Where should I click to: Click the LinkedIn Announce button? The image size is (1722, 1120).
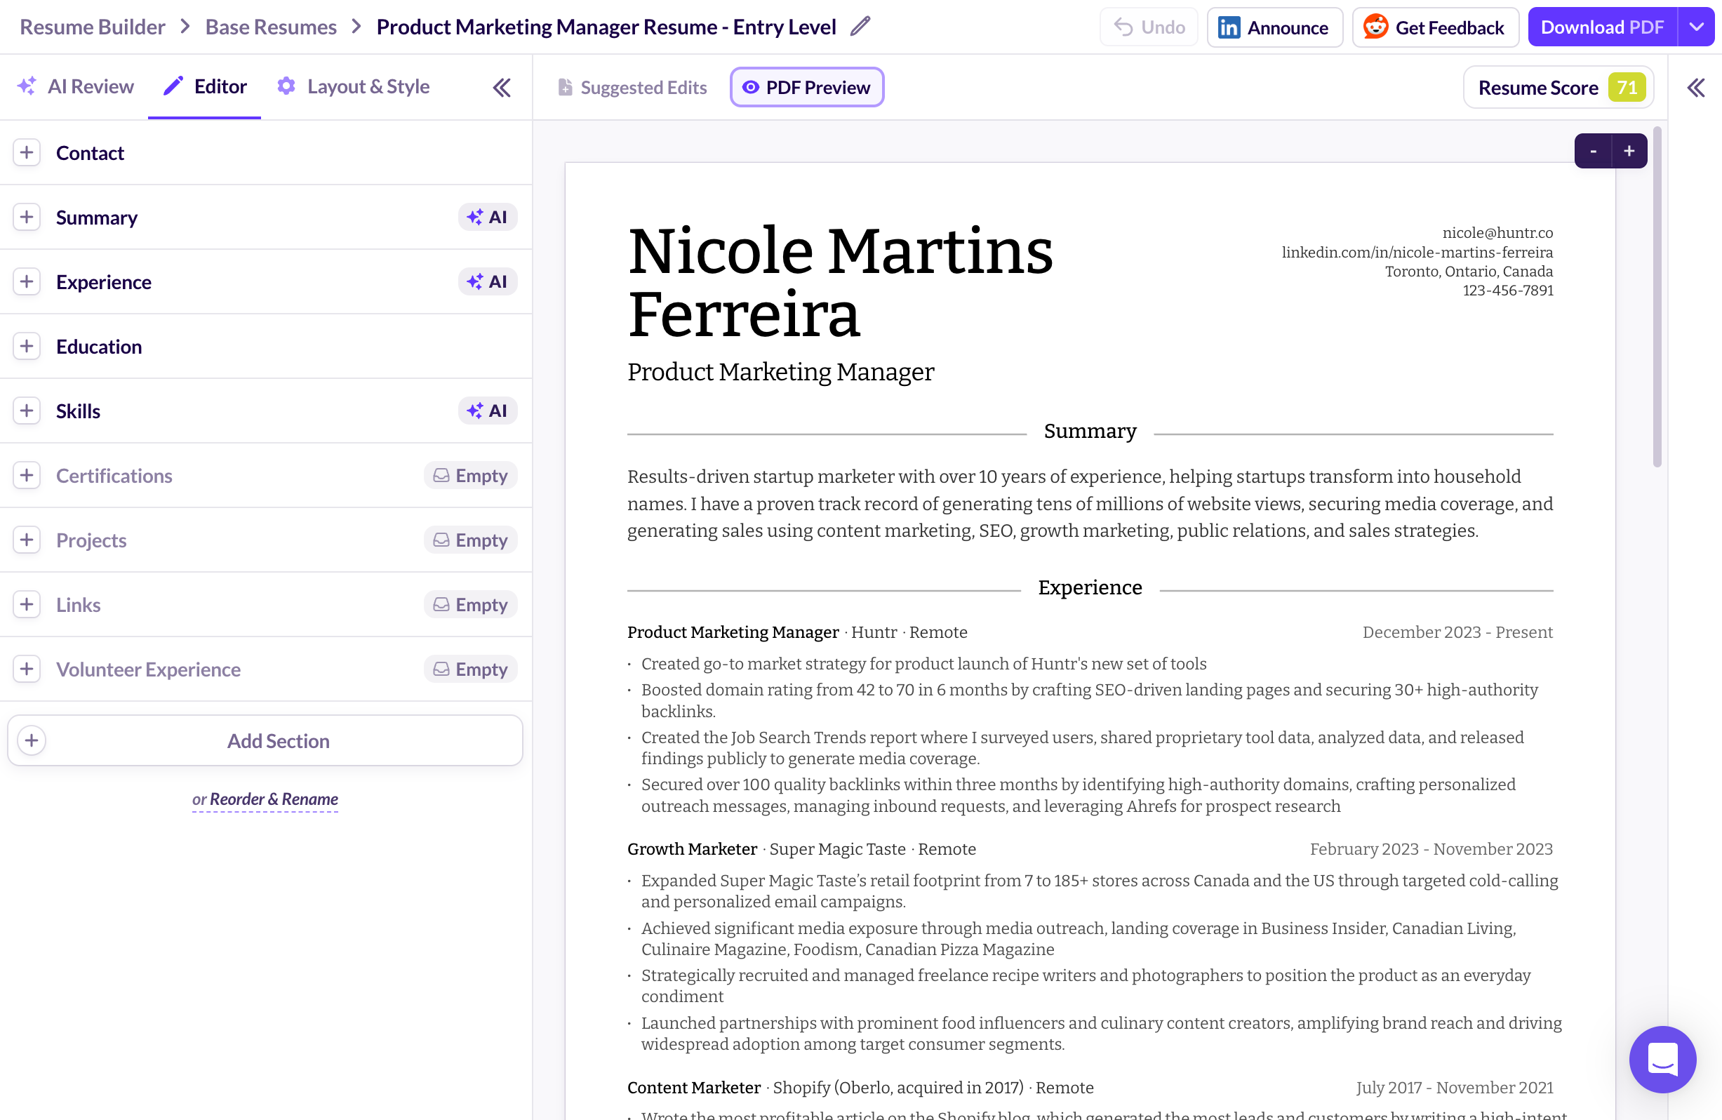[x=1274, y=27]
